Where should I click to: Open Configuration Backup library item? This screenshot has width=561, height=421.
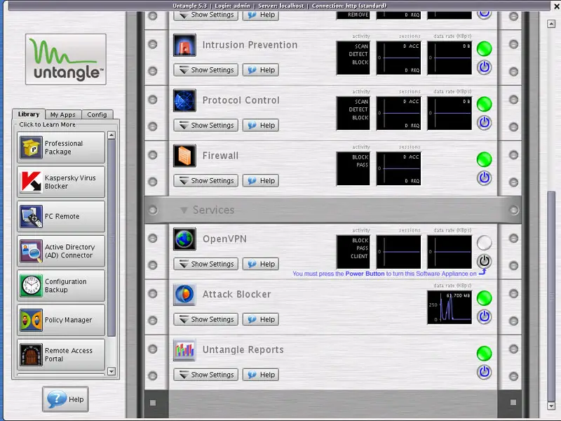tap(61, 286)
